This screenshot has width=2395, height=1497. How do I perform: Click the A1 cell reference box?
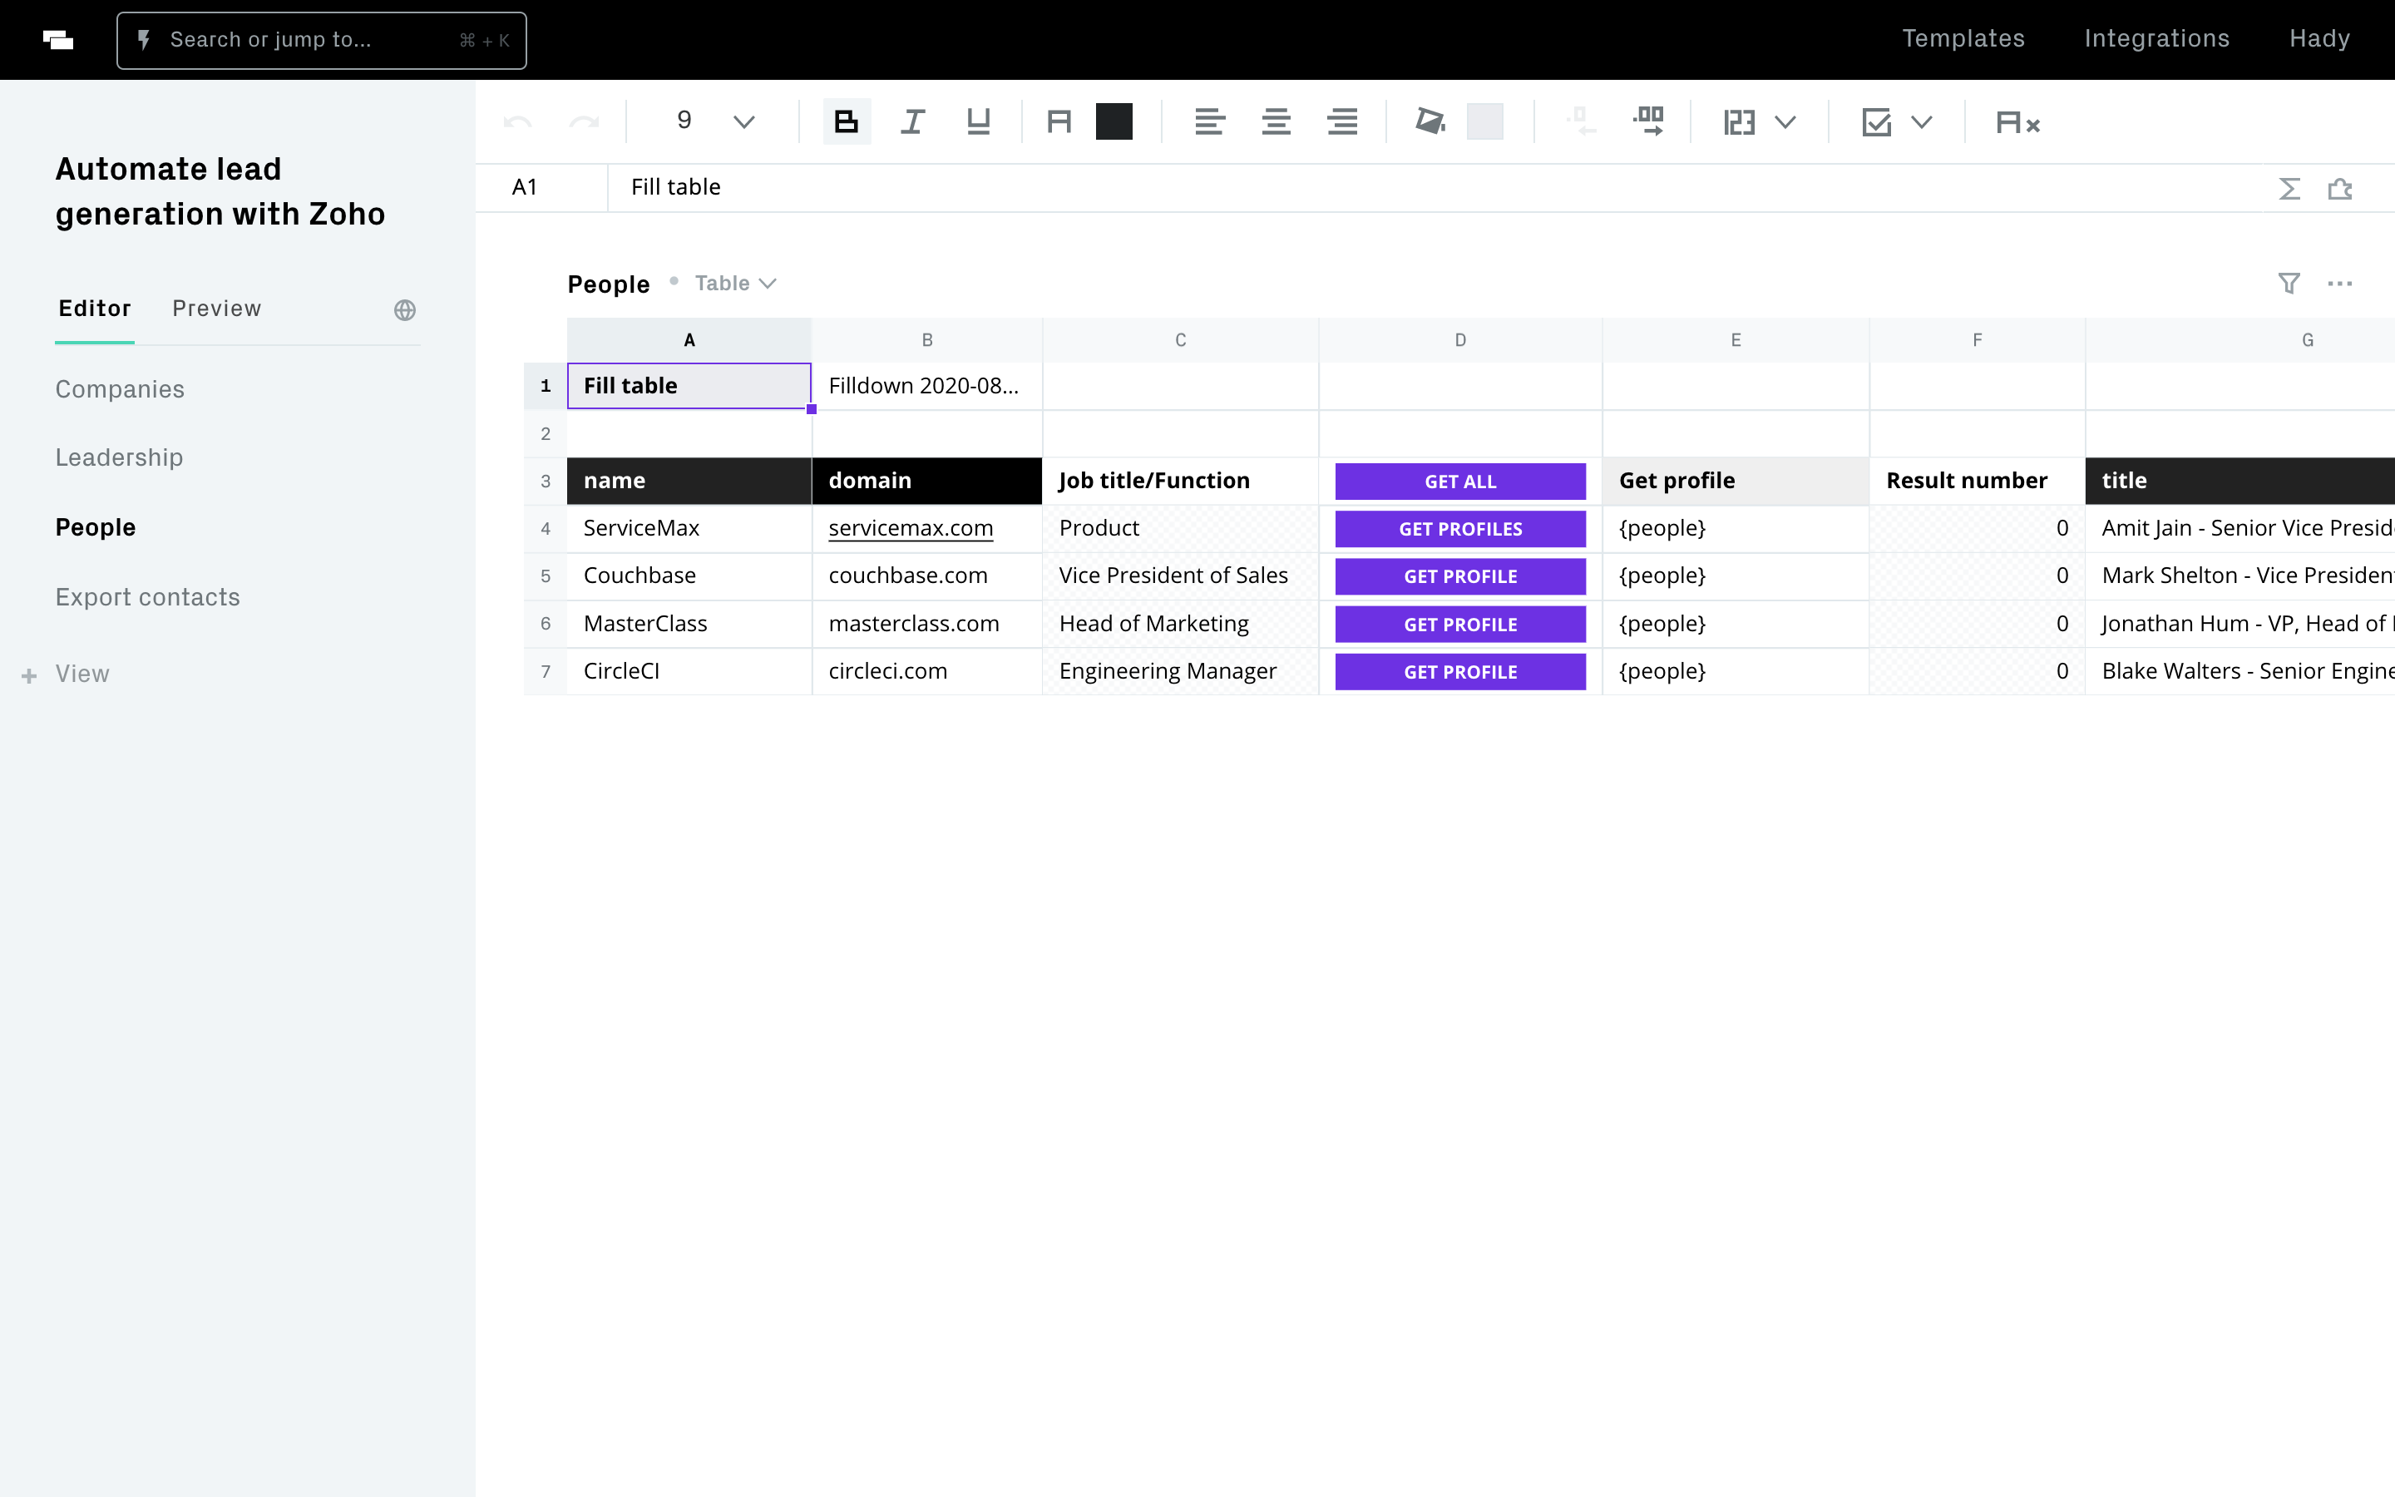[x=541, y=187]
